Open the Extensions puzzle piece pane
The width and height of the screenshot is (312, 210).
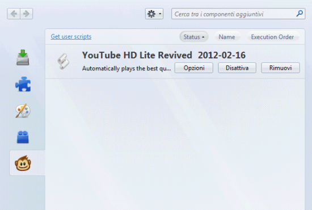pyautogui.click(x=23, y=84)
